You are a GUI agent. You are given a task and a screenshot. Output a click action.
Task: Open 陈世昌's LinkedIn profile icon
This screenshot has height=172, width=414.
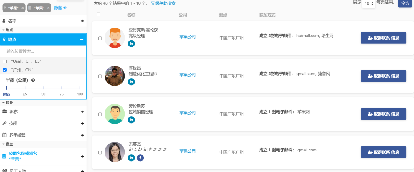pos(131,81)
